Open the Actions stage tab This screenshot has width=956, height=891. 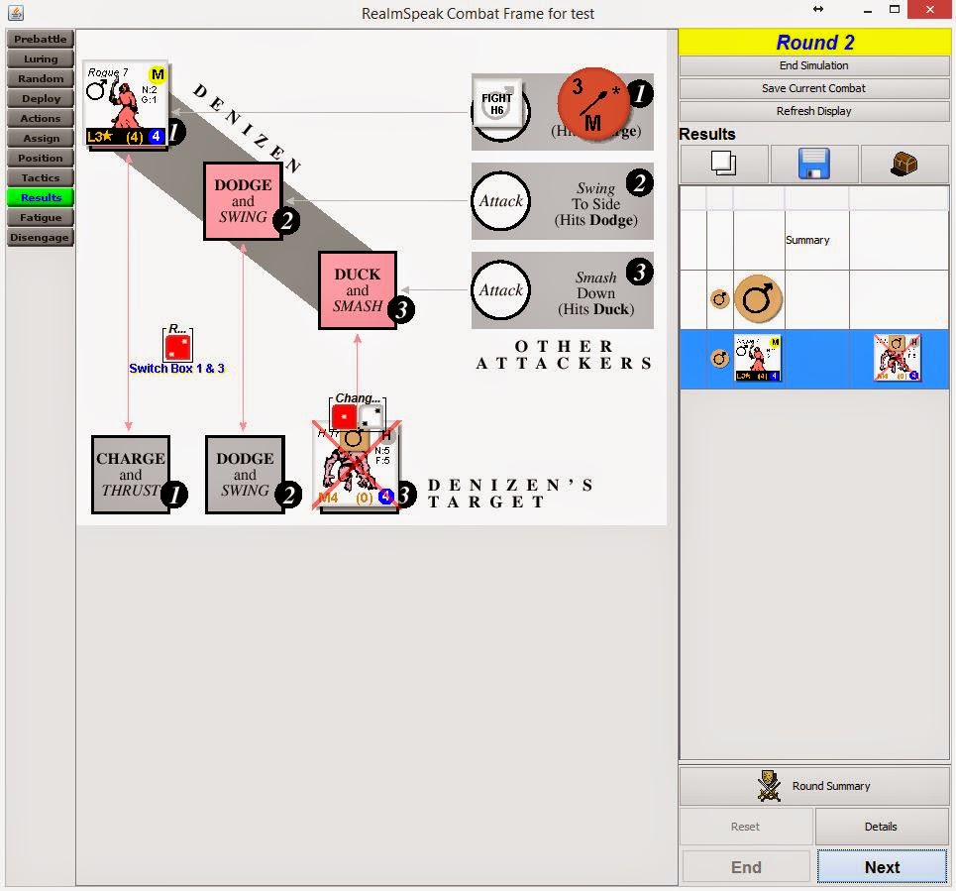41,118
